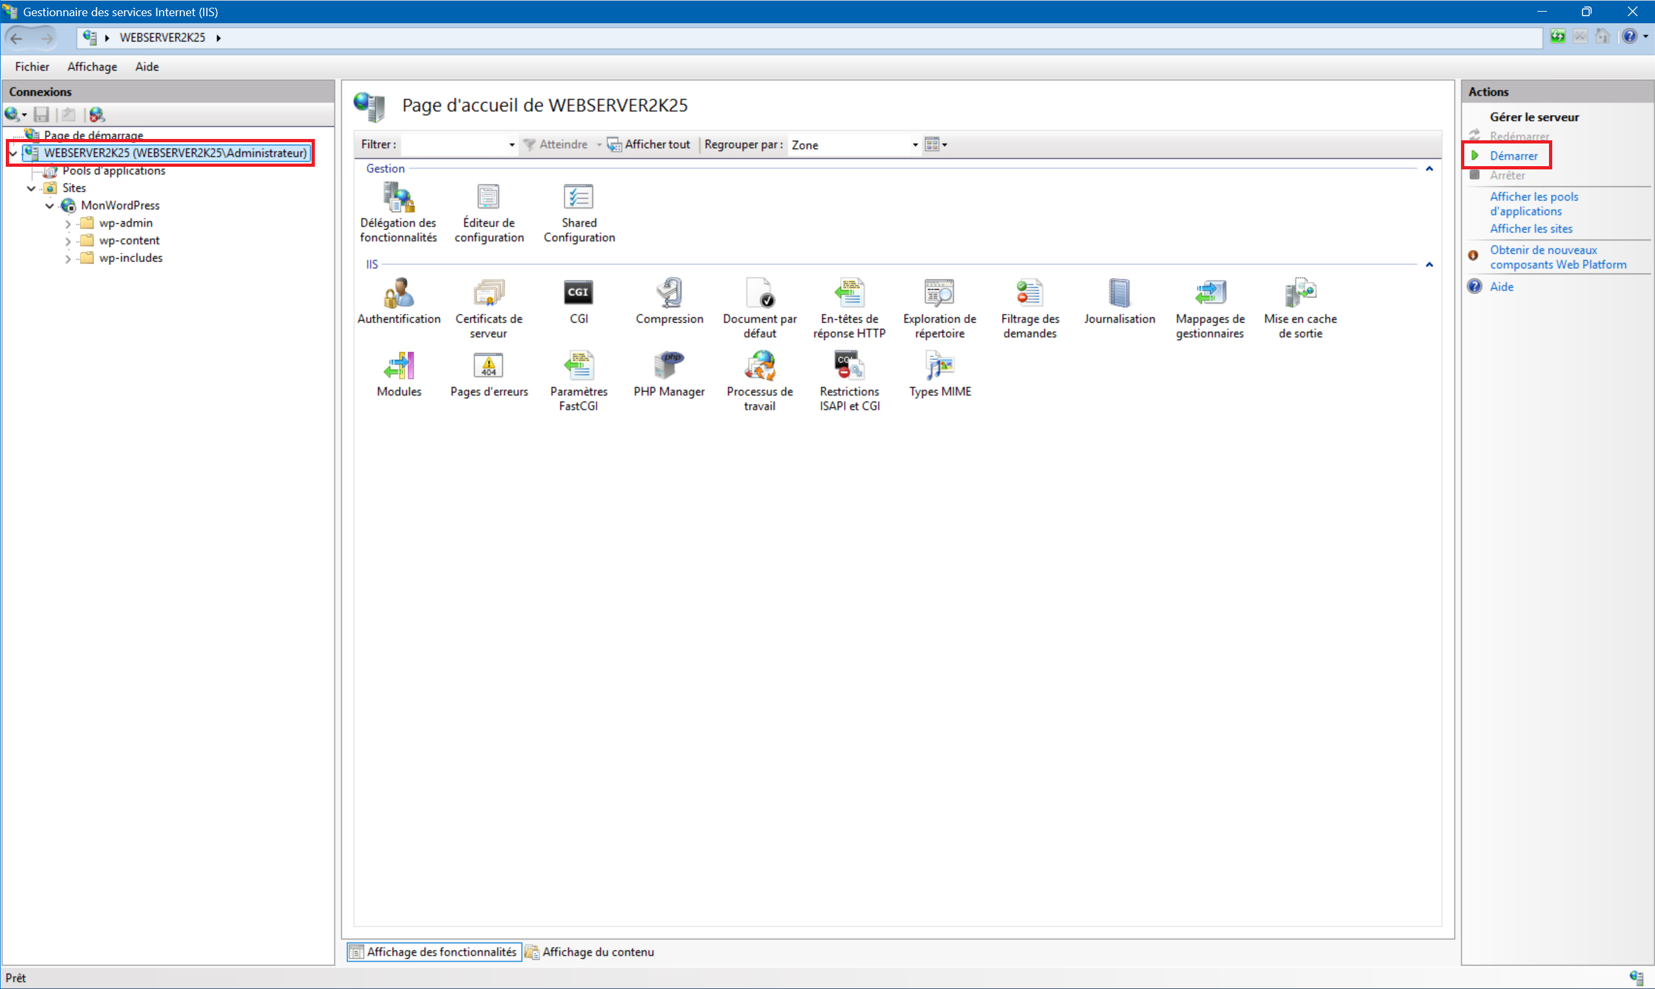Click in the Filtrer input field
Viewport: 1655px width, 989px height.
pos(453,145)
